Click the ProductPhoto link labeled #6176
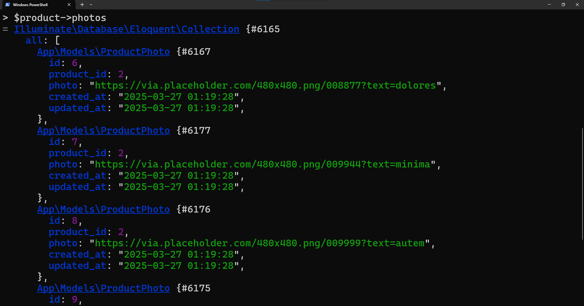This screenshot has height=306, width=584. (x=103, y=209)
